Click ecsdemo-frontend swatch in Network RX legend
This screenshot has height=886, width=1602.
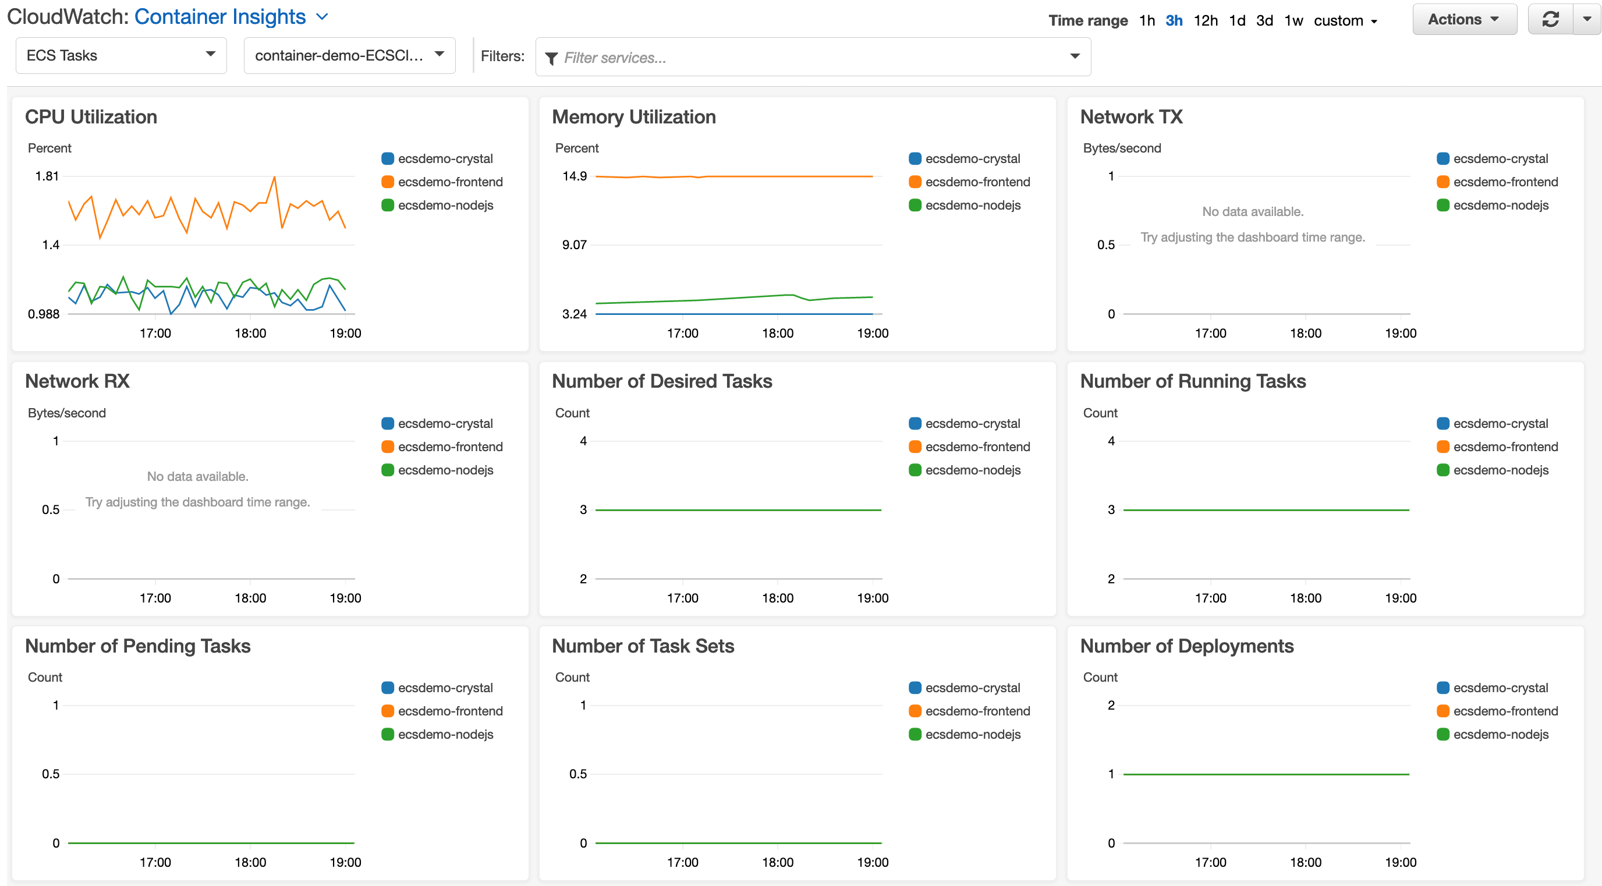point(388,446)
